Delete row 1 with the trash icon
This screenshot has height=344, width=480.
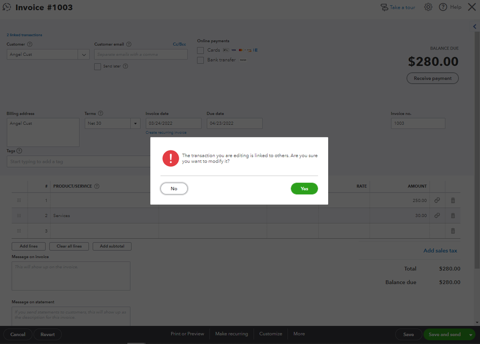pyautogui.click(x=453, y=200)
